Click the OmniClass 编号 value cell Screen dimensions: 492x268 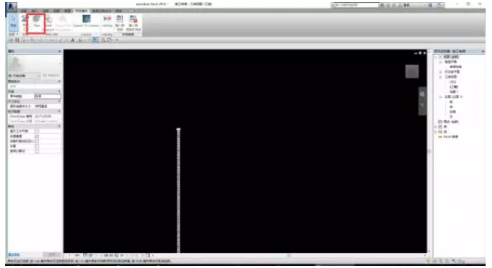pyautogui.click(x=48, y=116)
